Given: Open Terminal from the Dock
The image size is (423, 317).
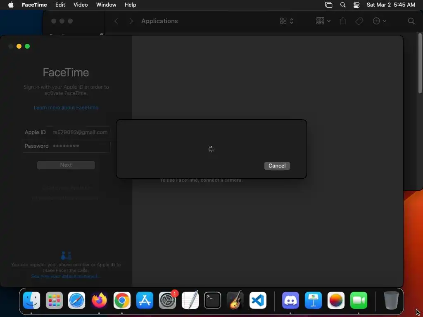Looking at the screenshot, I should tap(213, 300).
